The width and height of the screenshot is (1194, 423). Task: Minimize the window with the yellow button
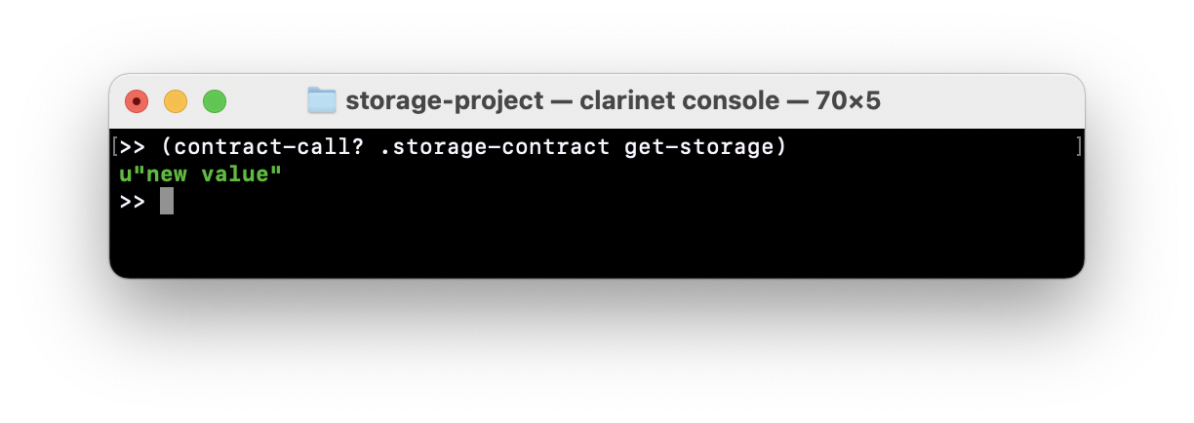pos(176,100)
